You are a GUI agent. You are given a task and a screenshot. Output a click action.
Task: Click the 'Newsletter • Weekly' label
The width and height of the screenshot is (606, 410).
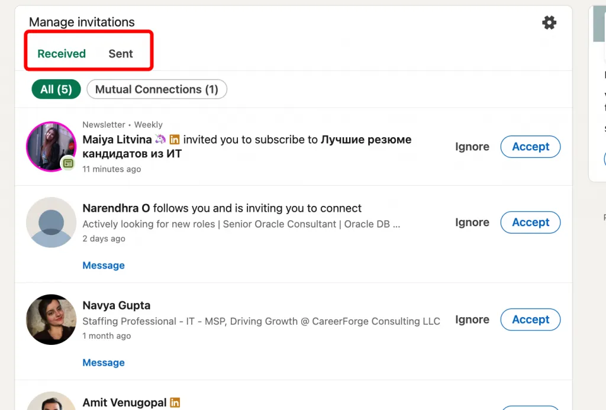pos(123,125)
